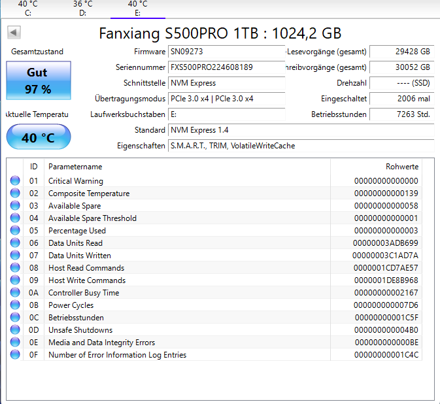440x404 pixels.
Task: Select Number of Error Information Log Entries name
Action: (117, 355)
